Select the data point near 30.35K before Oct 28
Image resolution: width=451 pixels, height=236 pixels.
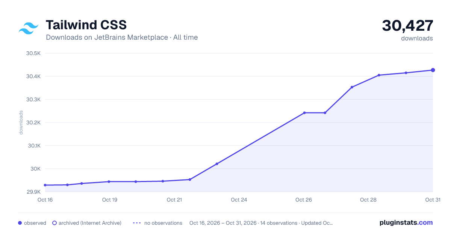352,87
